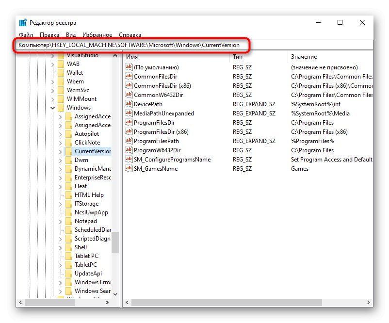Screen dimensions: 389x323
Task: Select the DynamicMana key in tree
Action: (93, 169)
